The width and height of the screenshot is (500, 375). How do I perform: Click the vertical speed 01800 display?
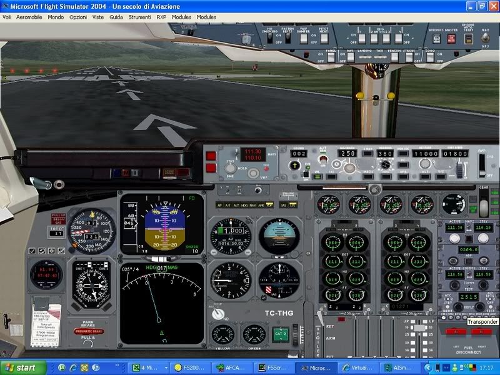[x=455, y=154]
